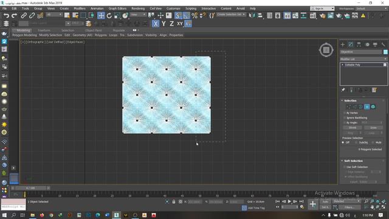
Task: Select SubObj preview selection radio
Action: [x=356, y=142]
